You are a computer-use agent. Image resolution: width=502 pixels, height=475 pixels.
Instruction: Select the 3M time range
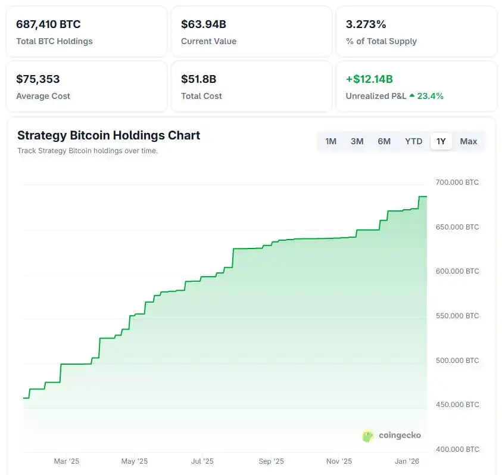(357, 141)
